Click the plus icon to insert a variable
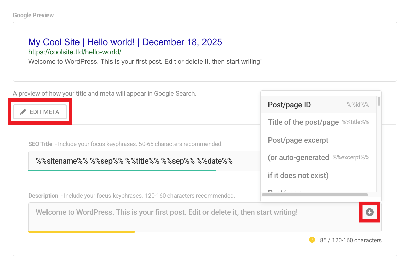This screenshot has height=264, width=411. (x=370, y=212)
